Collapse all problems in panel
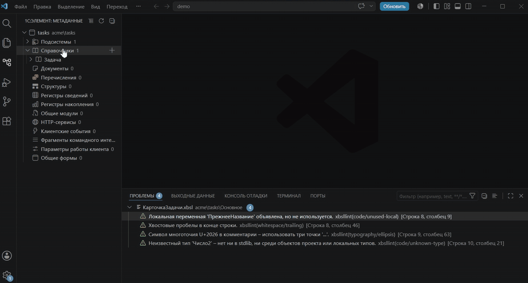 click(x=484, y=196)
